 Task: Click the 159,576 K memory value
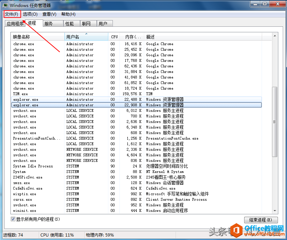point(132,94)
